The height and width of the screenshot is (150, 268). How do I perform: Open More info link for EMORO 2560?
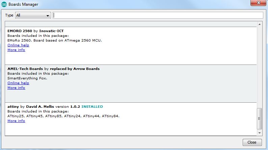[16, 50]
